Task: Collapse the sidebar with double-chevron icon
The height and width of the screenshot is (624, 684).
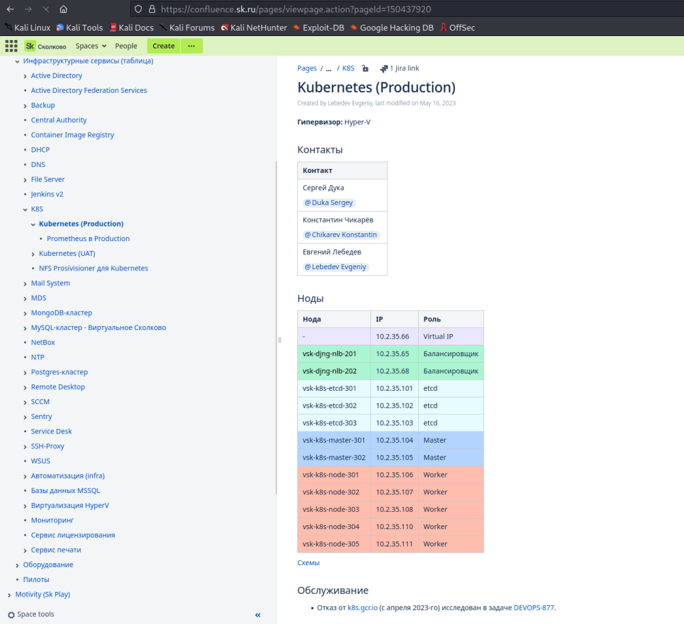Action: point(258,615)
